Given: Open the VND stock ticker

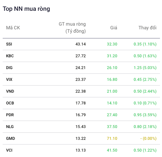Looking at the screenshot, I should click(x=10, y=91).
